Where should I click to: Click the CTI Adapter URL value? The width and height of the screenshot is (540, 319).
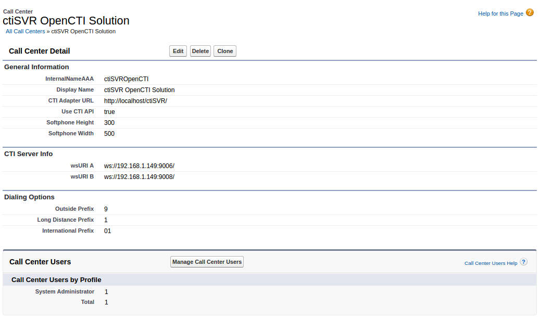[135, 101]
